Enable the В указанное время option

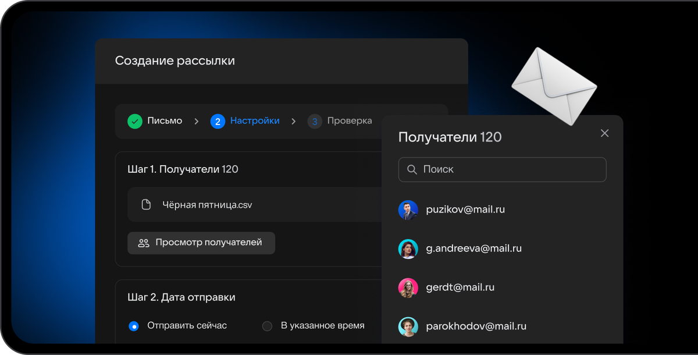[267, 326]
